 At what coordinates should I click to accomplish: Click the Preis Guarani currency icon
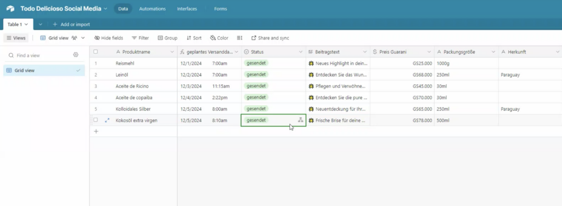point(375,52)
